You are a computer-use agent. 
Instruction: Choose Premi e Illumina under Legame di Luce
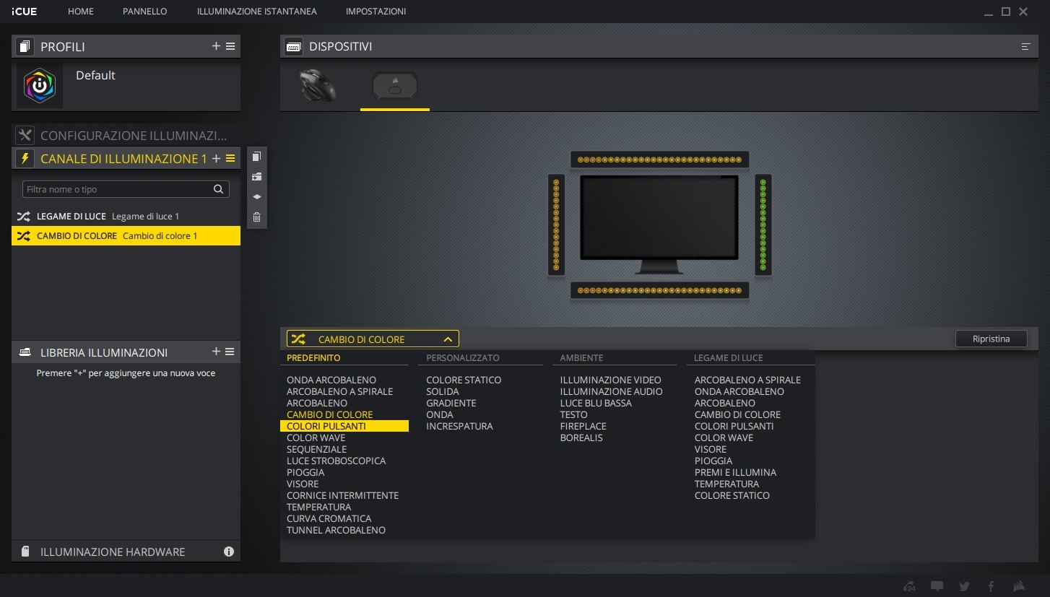click(735, 472)
